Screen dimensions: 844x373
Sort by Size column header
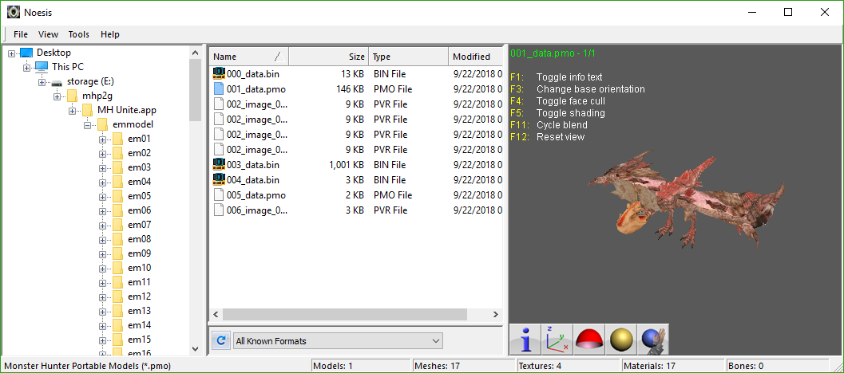click(329, 57)
